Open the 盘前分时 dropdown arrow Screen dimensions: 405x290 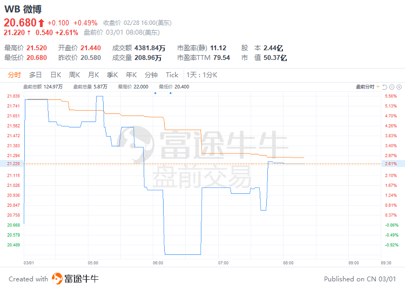click(x=378, y=87)
